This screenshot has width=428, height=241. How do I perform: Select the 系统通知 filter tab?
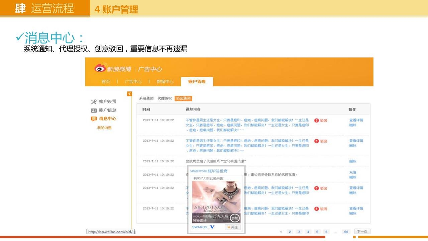click(146, 98)
